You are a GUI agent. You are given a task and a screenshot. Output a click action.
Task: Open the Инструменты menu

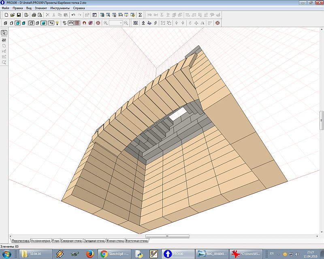(60, 8)
